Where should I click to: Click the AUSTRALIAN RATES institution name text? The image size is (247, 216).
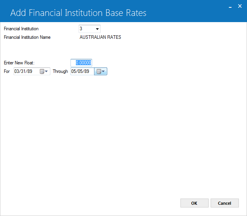coord(100,37)
